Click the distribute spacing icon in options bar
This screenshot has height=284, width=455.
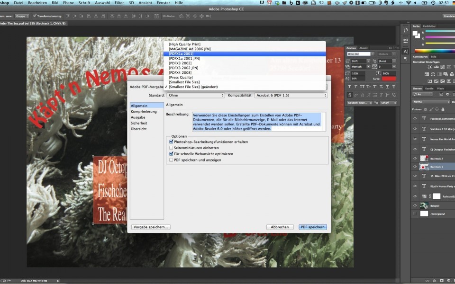(x=156, y=16)
